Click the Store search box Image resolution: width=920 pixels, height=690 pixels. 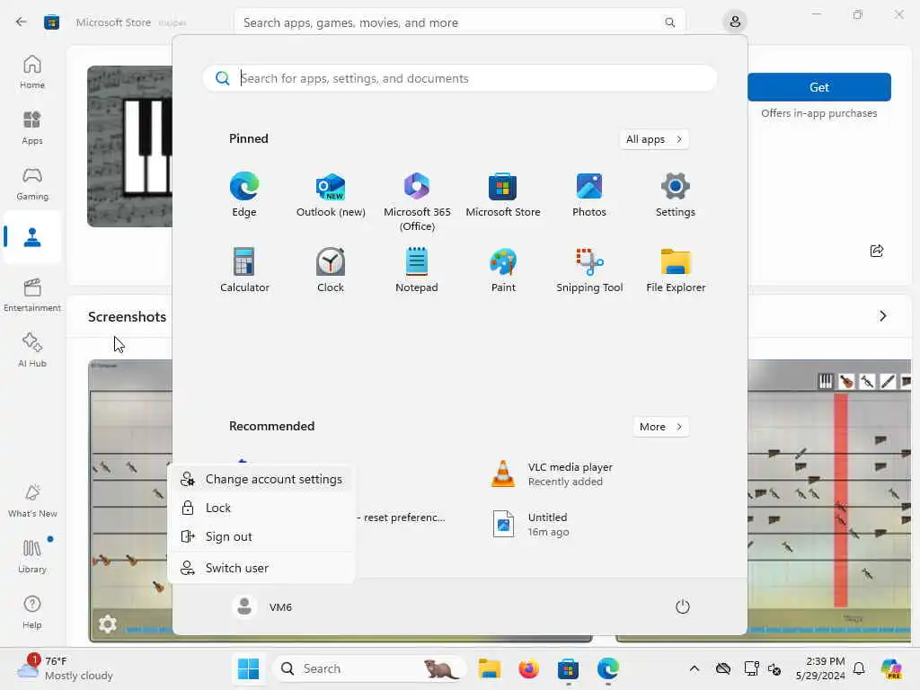pos(460,22)
